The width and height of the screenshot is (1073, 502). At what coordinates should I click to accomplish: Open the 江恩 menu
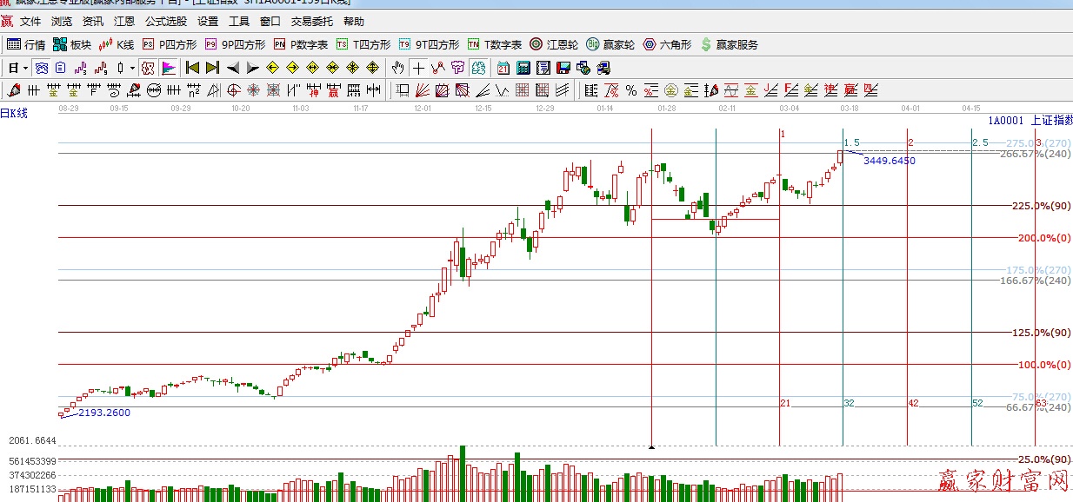(x=124, y=22)
